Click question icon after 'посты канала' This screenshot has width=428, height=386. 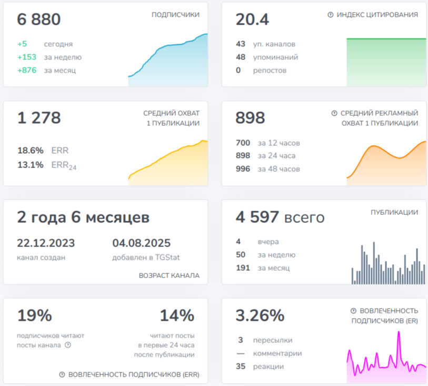coord(68,345)
